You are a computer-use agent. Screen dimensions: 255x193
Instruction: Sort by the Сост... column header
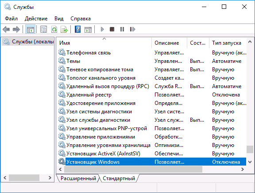(x=198, y=43)
